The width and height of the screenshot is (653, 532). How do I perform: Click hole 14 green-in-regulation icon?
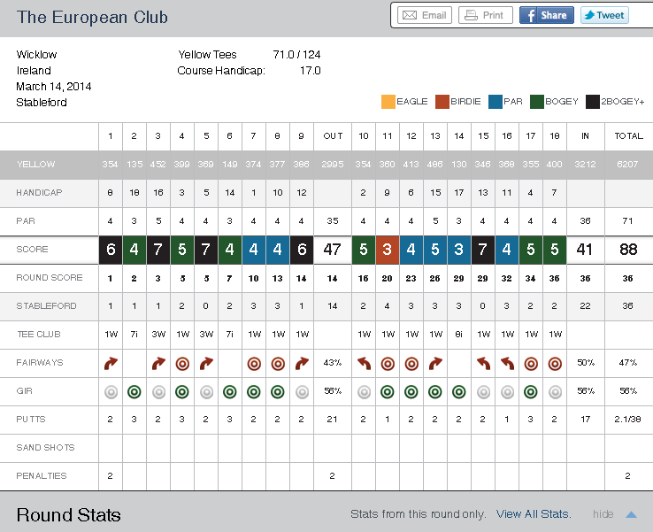[459, 391]
